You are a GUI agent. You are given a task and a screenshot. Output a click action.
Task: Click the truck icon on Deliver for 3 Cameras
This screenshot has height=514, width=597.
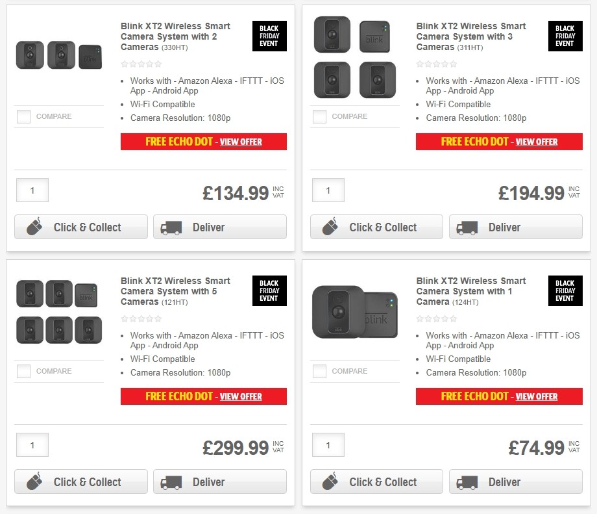(x=469, y=227)
